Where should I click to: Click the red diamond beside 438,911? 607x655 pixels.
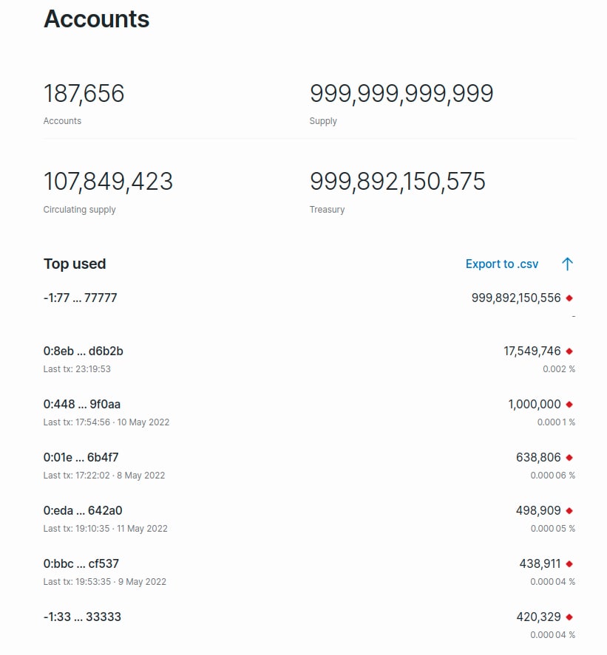569,564
